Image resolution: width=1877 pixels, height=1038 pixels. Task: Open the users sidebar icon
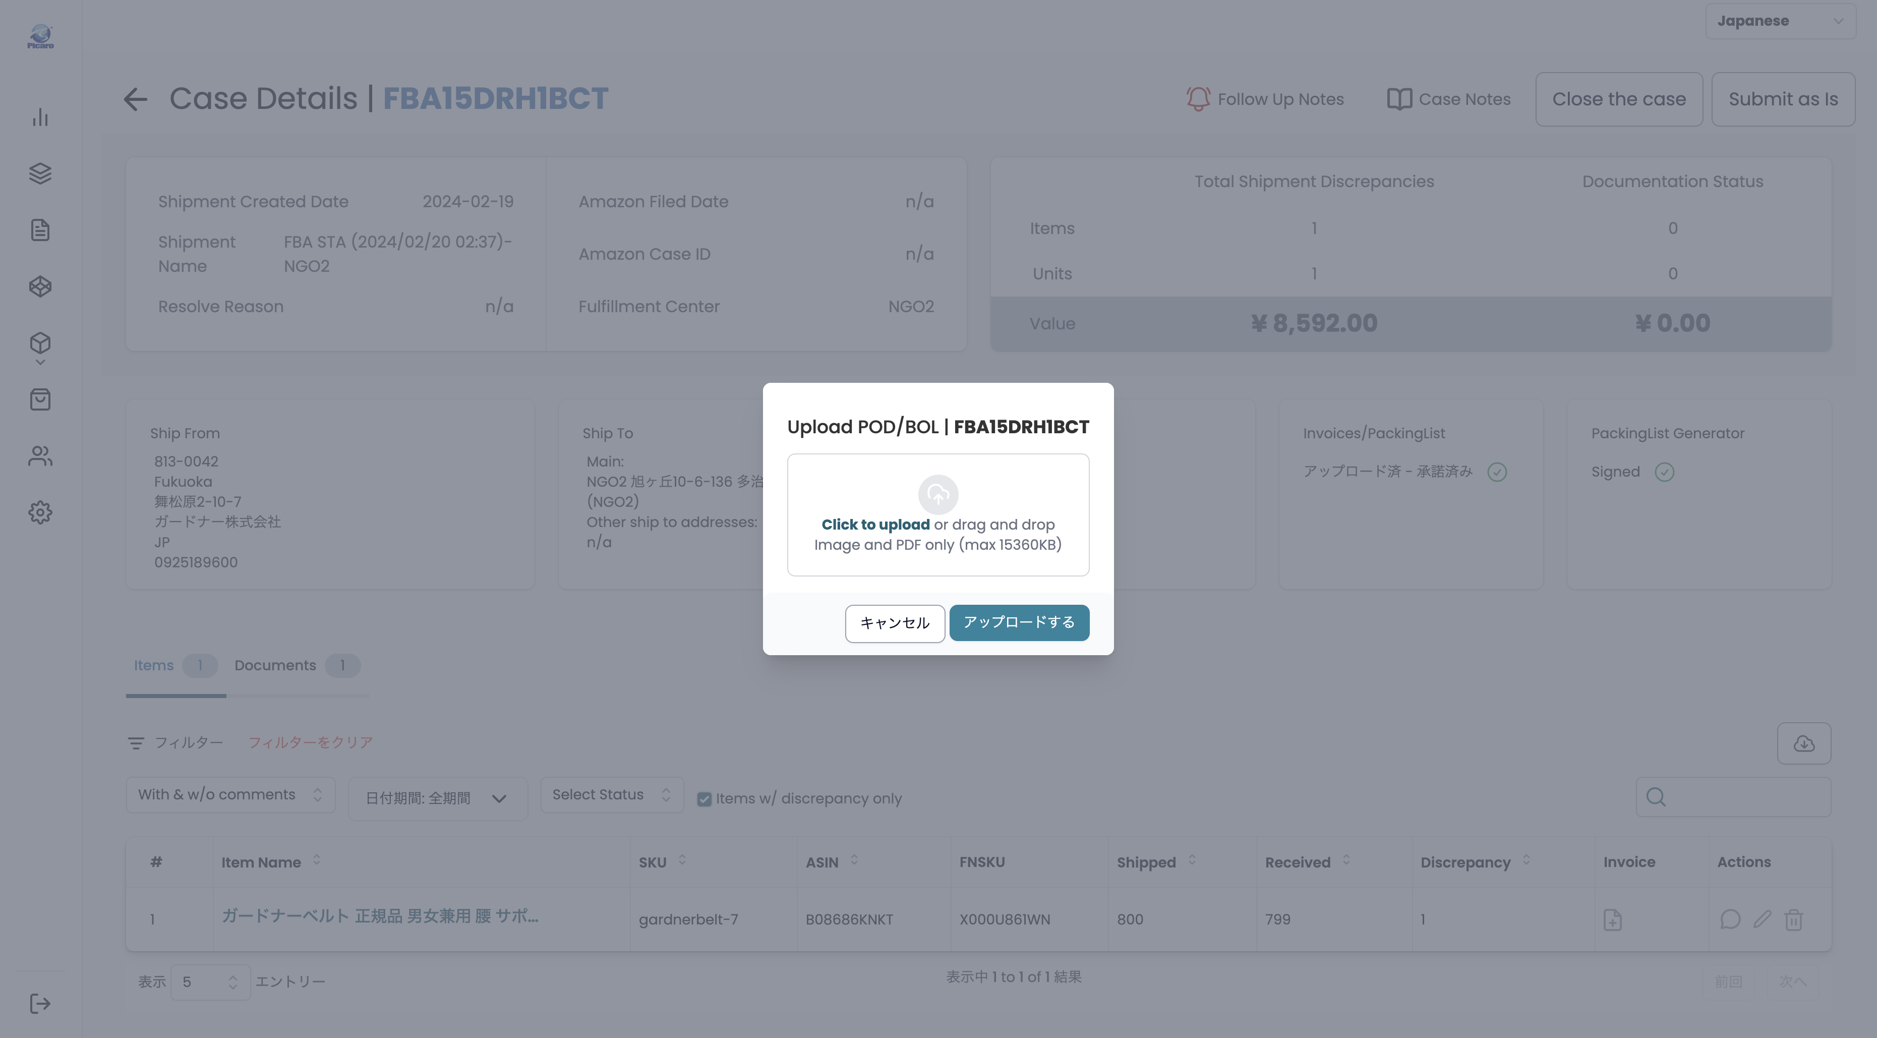click(40, 455)
